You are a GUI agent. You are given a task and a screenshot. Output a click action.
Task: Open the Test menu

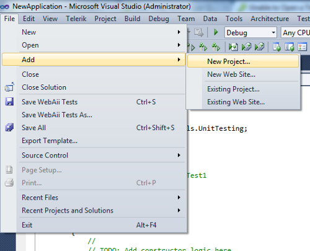pos(304,19)
